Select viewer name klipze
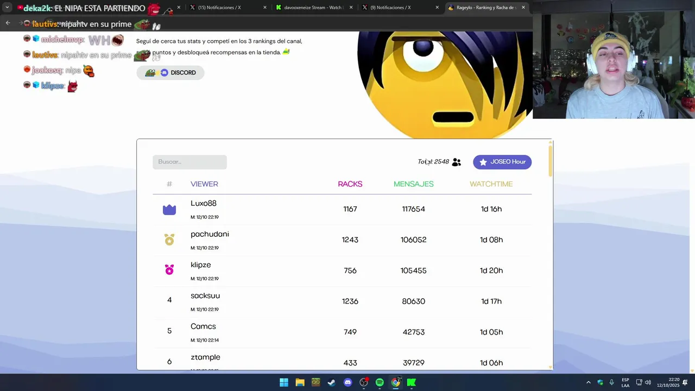 tap(201, 265)
